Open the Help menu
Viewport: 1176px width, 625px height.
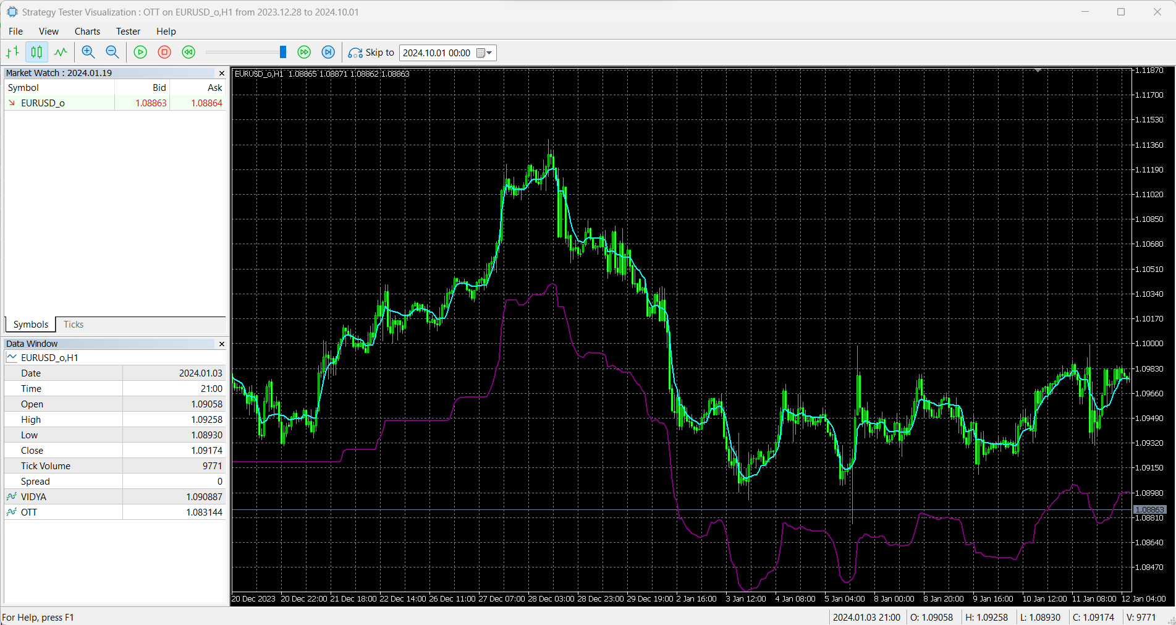(x=166, y=32)
